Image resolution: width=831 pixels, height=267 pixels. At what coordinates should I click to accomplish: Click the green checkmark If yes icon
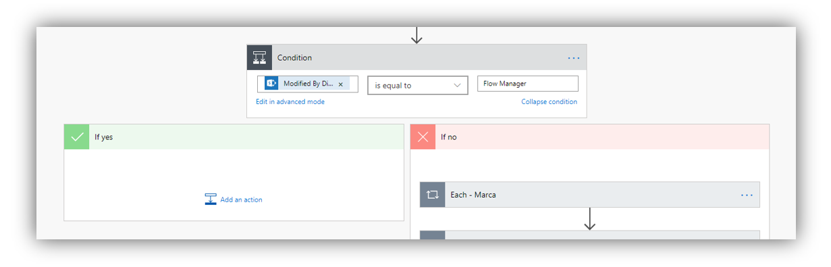[x=77, y=137]
